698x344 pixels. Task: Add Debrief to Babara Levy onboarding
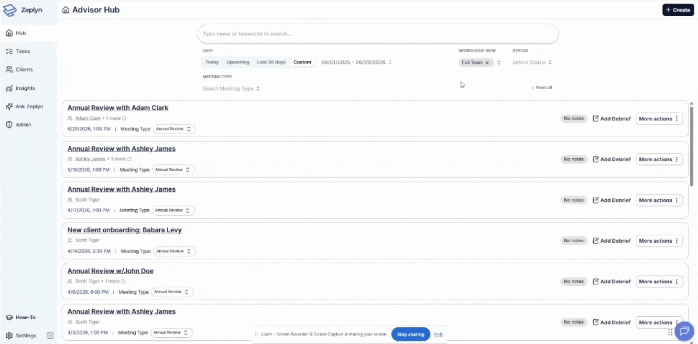(611, 241)
